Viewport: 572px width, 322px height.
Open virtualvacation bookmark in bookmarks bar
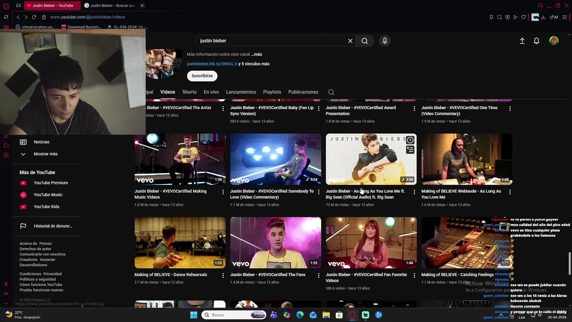coord(35,27)
